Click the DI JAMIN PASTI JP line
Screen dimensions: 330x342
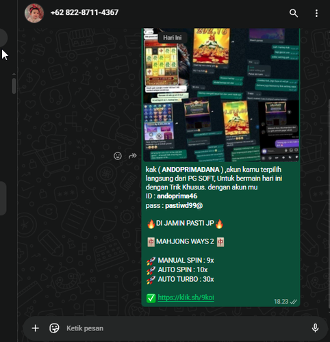point(185,223)
